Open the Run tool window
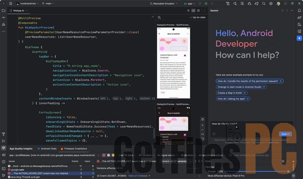This screenshot has width=303, height=179. click(x=3, y=141)
